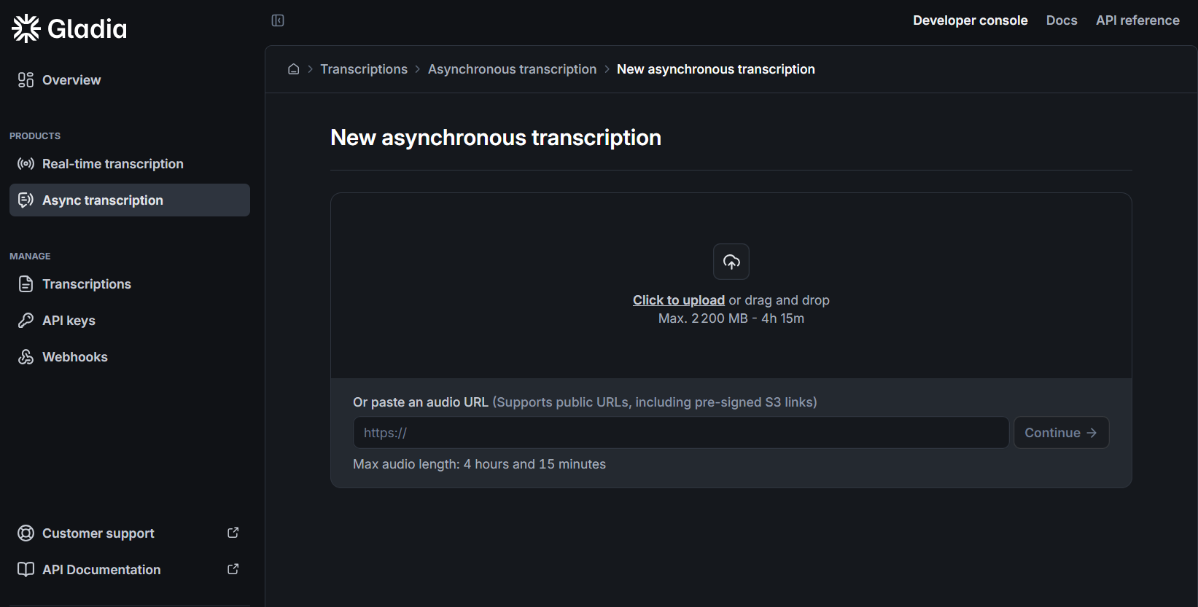
Task: Focus the audio URL input field
Action: coord(680,433)
